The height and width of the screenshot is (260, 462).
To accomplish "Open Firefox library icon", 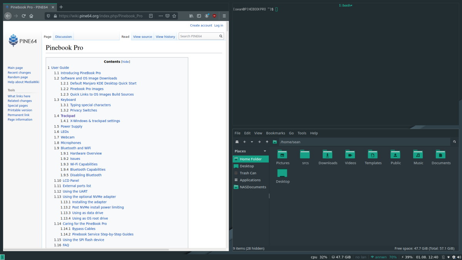I will [191, 16].
